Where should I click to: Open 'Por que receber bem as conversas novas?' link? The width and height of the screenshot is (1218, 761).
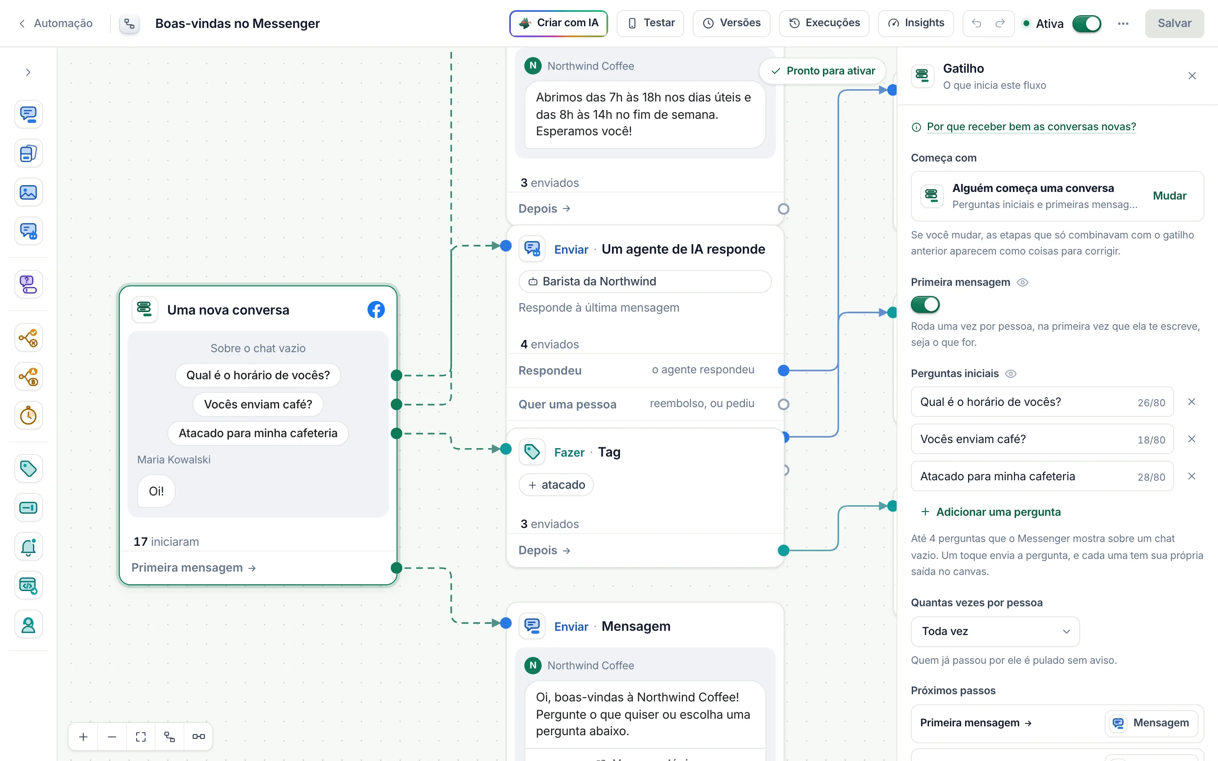1031,127
